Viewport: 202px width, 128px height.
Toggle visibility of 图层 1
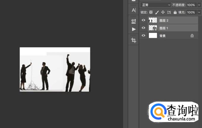coord(144,28)
